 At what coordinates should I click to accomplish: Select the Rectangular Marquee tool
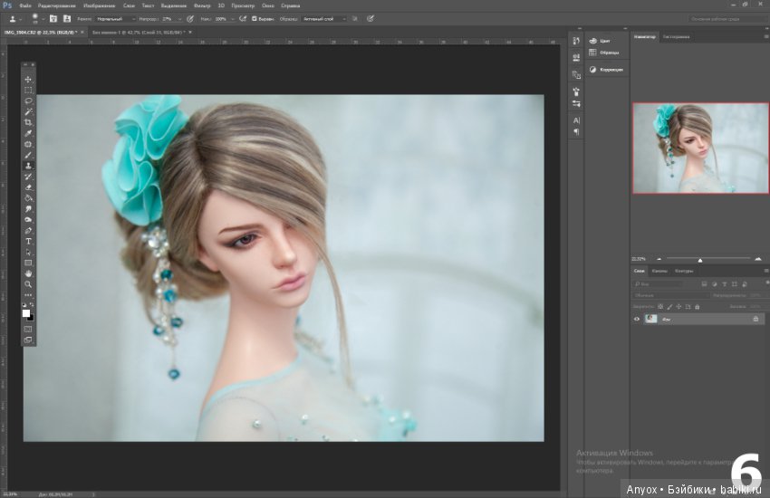point(28,91)
